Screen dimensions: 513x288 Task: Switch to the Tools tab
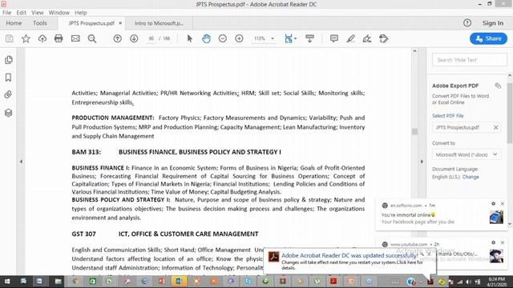[40, 23]
